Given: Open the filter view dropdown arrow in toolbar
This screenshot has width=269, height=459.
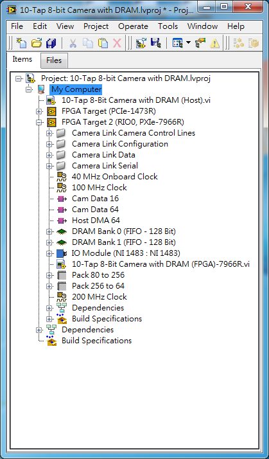Looking at the screenshot, I should pos(188,43).
